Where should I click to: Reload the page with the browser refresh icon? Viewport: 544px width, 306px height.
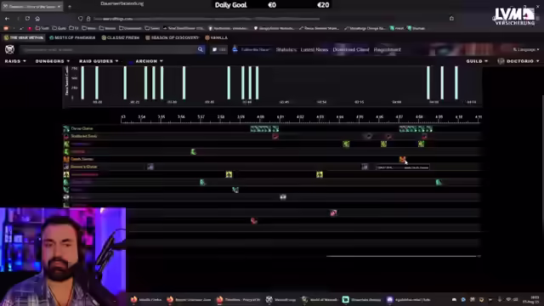[27, 19]
